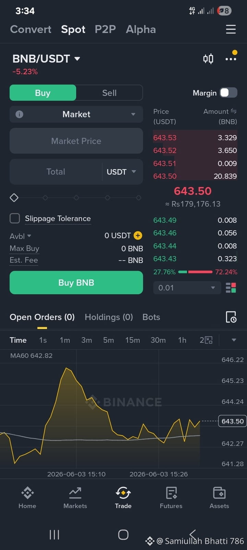247x550 pixels.
Task: Tap the Market Price field
Action: [x=76, y=141]
